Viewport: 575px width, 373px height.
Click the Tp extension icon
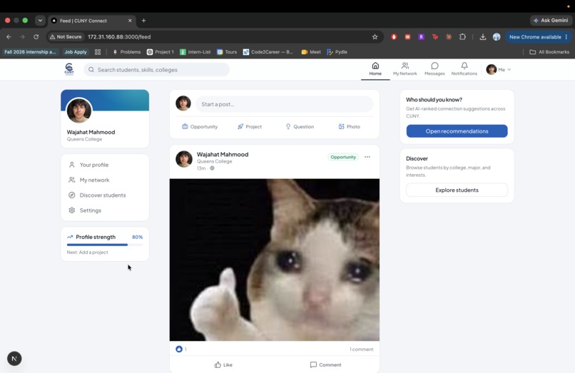point(435,36)
